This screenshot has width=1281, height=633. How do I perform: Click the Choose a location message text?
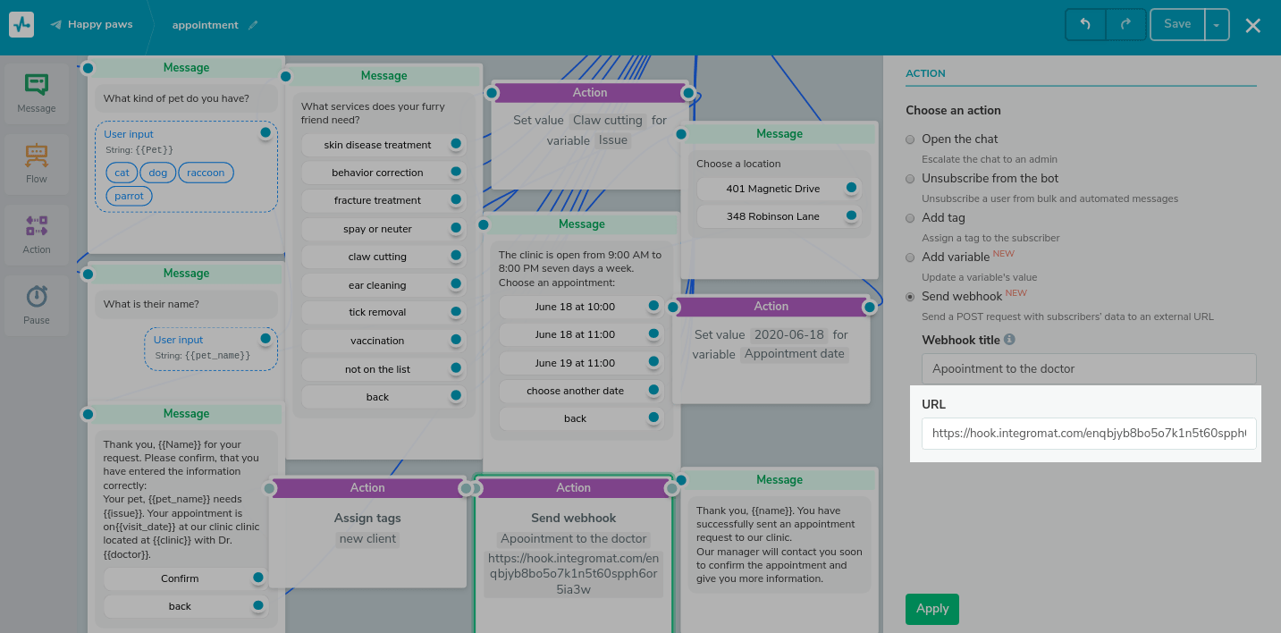coord(738,164)
